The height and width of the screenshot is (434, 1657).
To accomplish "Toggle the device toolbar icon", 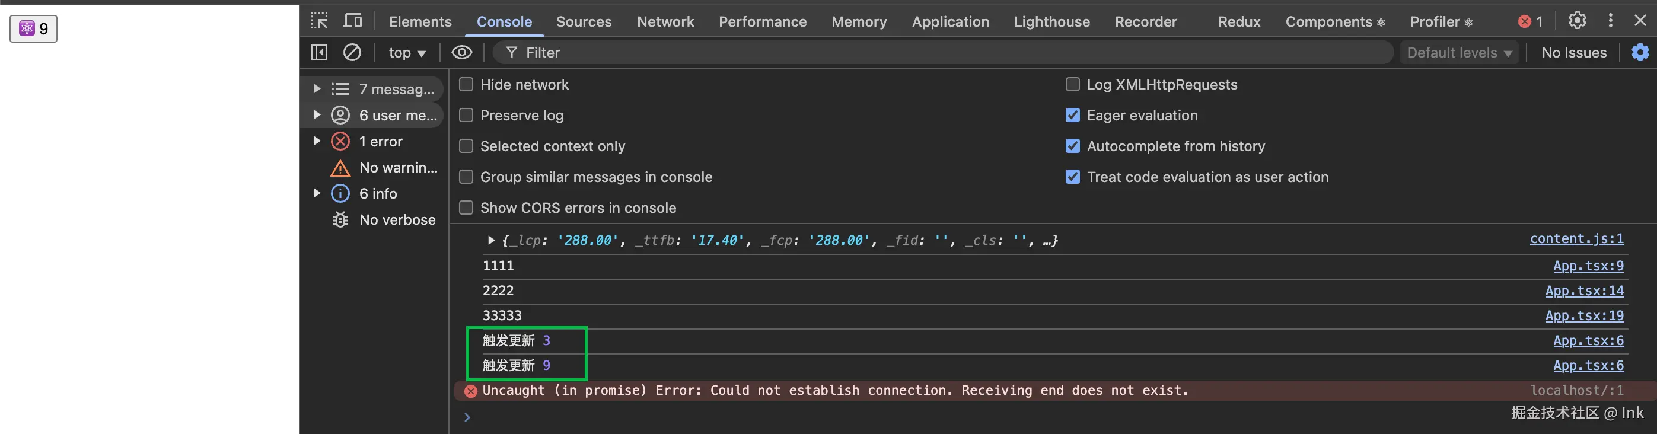I will click(352, 21).
